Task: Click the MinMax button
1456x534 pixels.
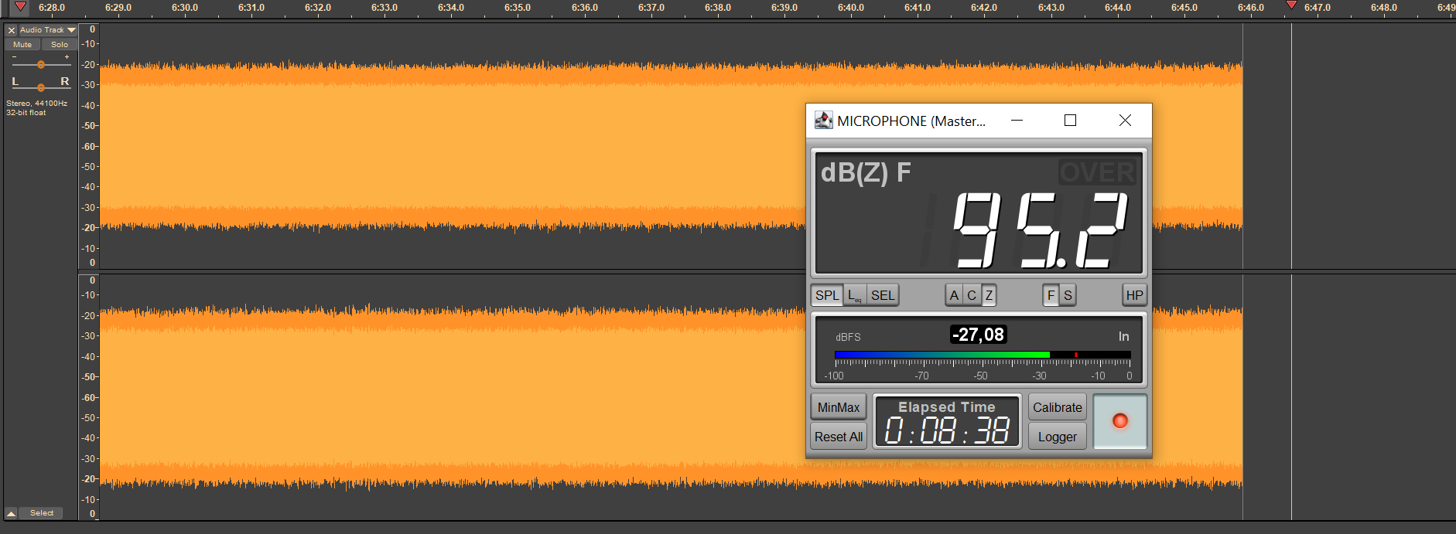Action: [x=839, y=407]
